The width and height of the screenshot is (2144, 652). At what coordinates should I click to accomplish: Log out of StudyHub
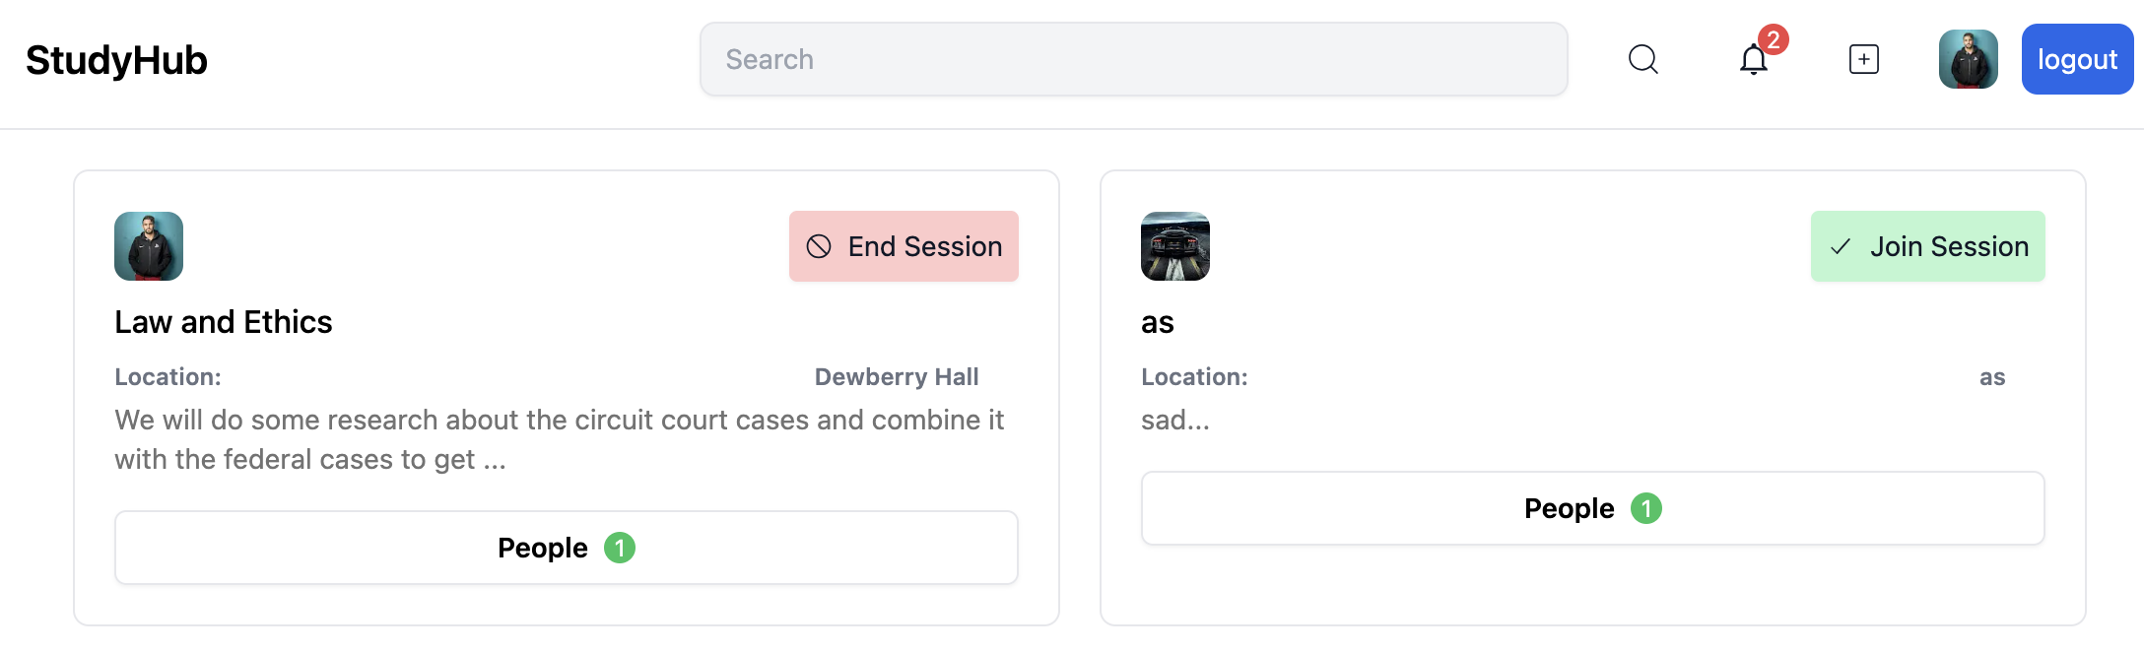click(x=2077, y=59)
